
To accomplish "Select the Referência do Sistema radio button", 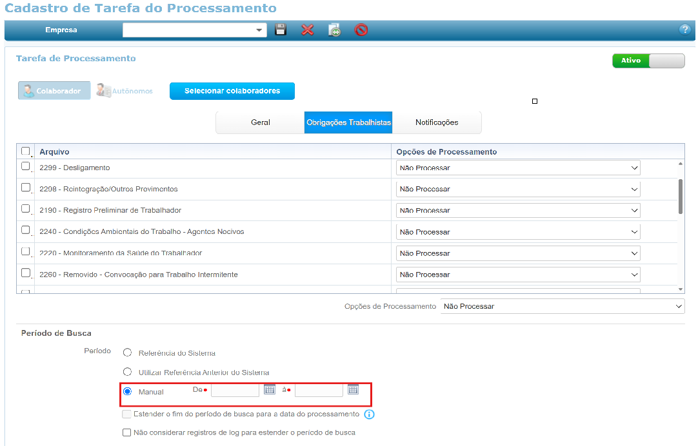I will coord(127,353).
